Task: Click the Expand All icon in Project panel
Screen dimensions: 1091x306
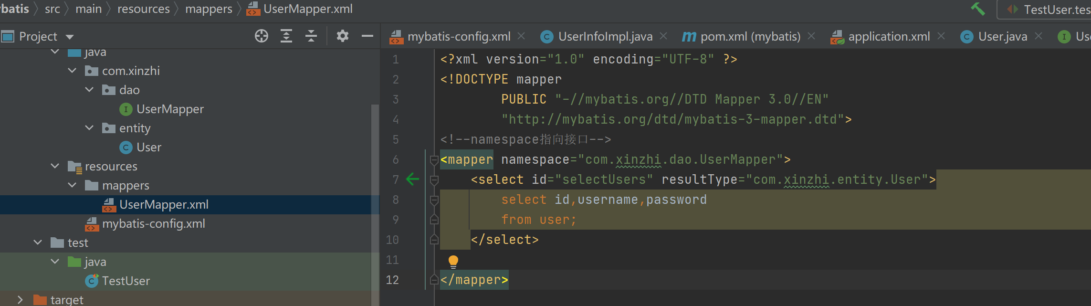Action: click(x=286, y=36)
